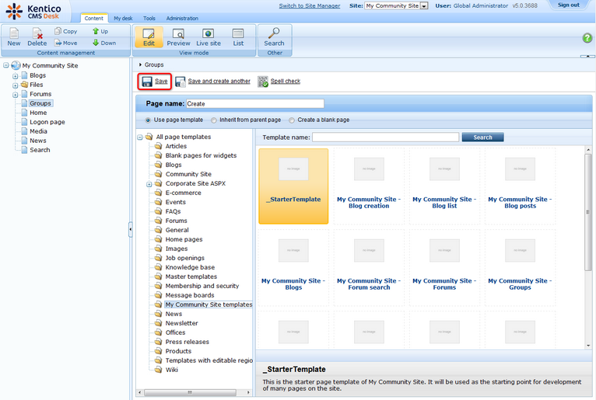Open the Administration tab
The width and height of the screenshot is (596, 400).
182,18
